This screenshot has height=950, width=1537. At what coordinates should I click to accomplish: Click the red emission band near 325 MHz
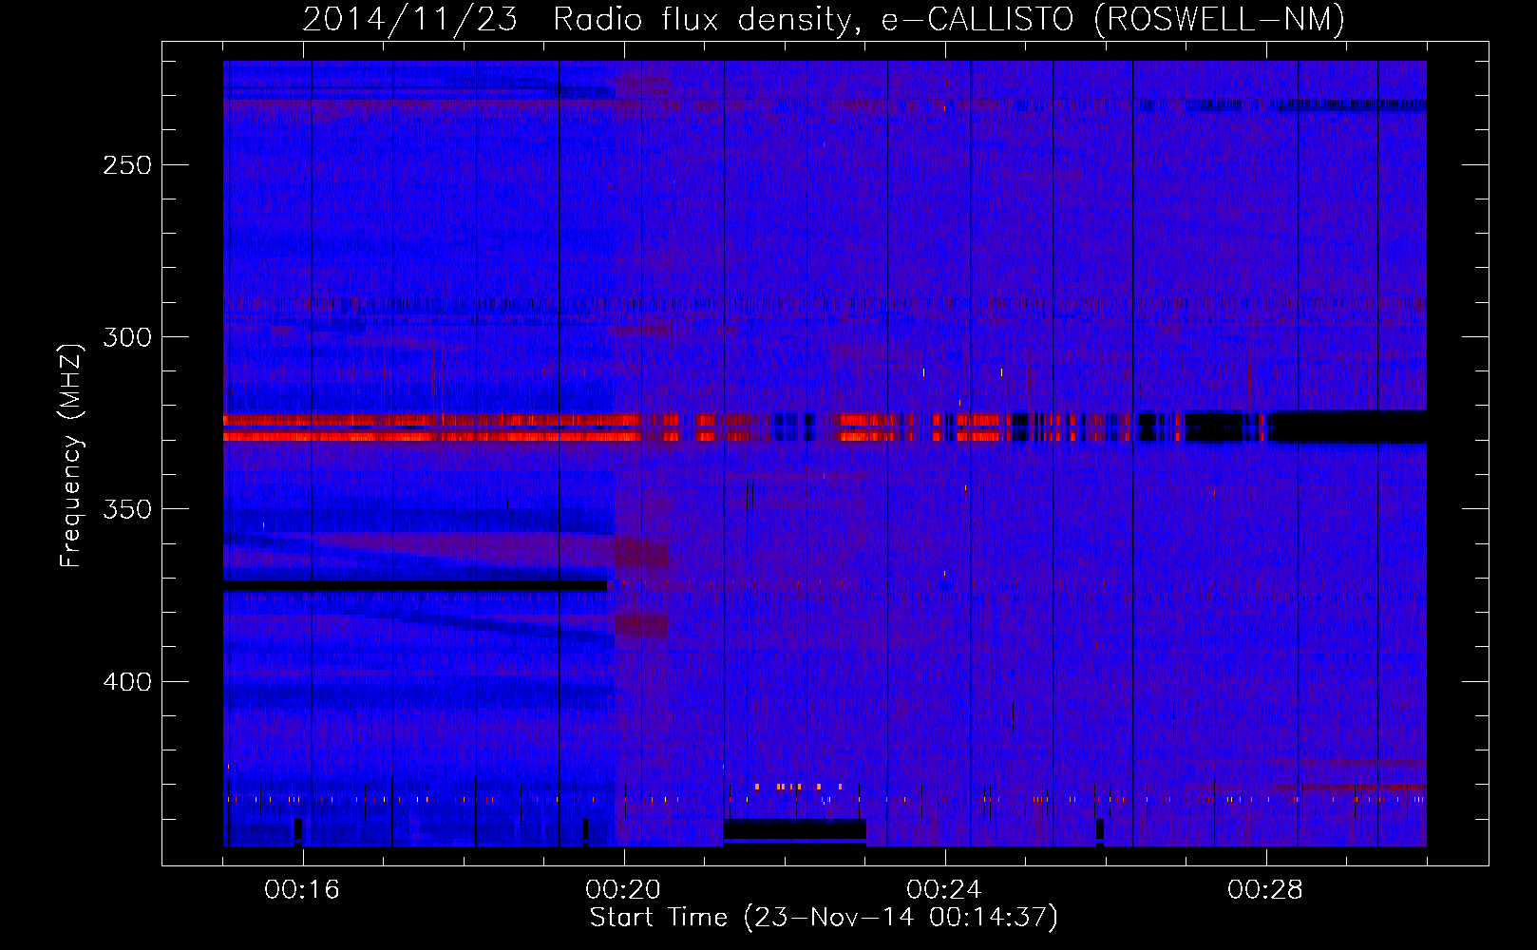432,427
